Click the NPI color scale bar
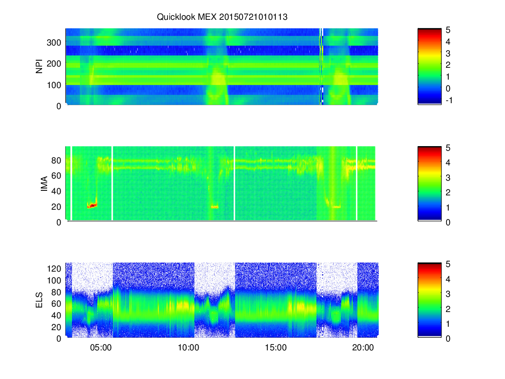Screen dimensions: 505x379 click(429, 66)
